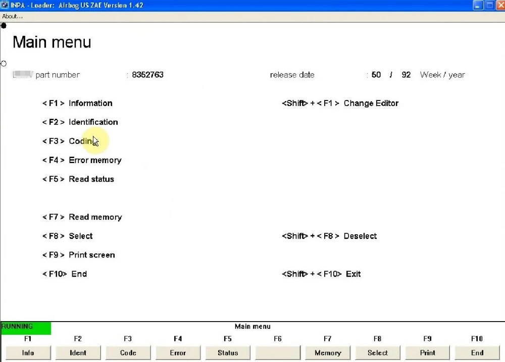Screen dimensions: 505x362
Task: Select the <F5> Read status line
Action: click(78, 179)
